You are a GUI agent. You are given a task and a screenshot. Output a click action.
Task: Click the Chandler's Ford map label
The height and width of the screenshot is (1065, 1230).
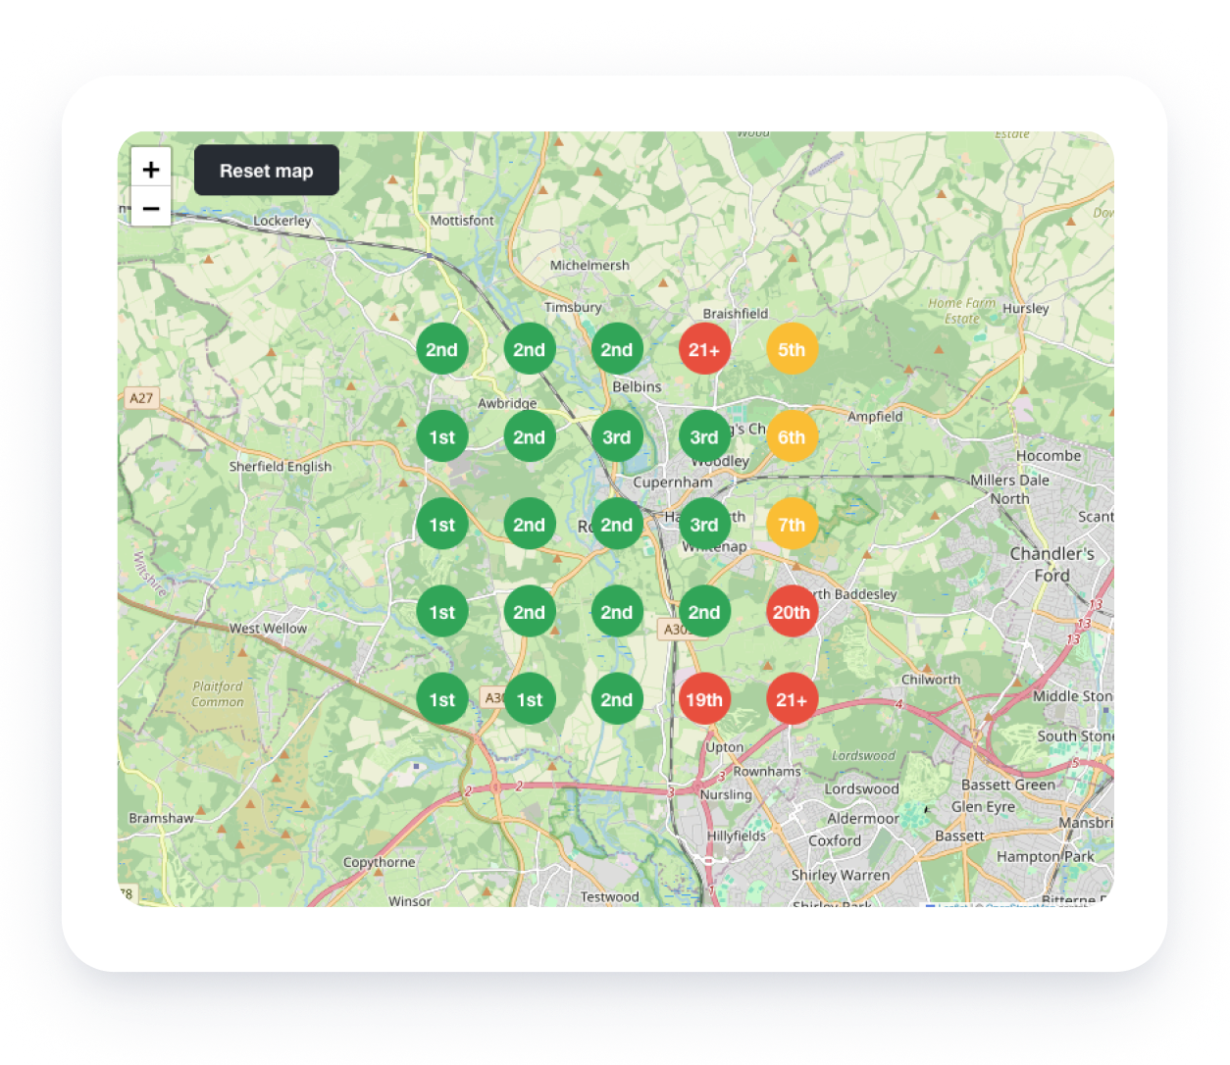[1052, 564]
